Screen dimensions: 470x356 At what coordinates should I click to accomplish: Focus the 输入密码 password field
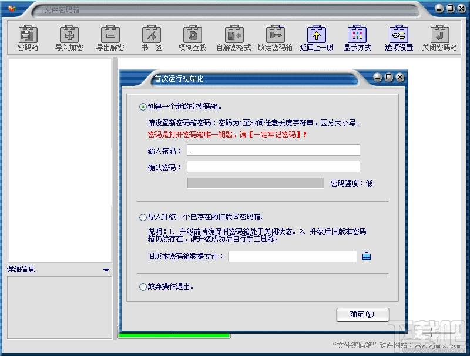click(x=273, y=150)
